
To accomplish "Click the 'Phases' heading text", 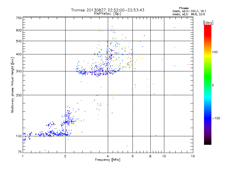I will tap(184, 8).
